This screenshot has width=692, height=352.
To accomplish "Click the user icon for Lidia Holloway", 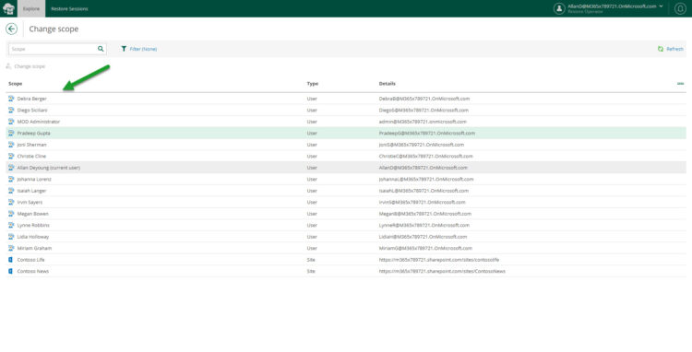I will 11,237.
